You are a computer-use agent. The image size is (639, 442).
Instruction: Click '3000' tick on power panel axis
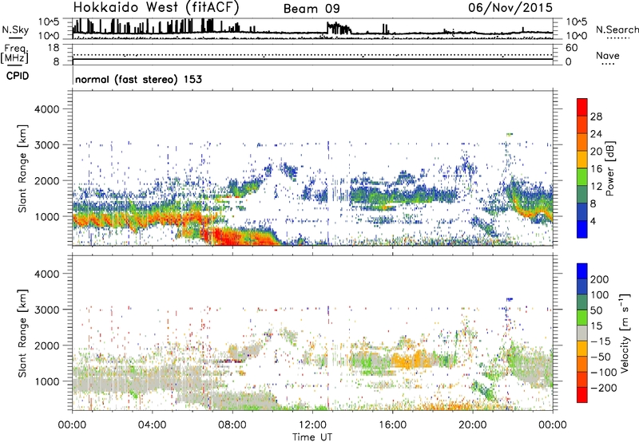pyautogui.click(x=46, y=145)
